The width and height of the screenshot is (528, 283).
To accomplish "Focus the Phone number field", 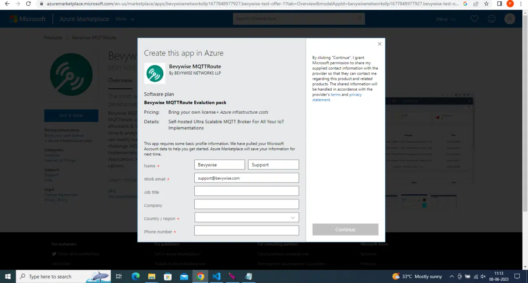I will coord(247,231).
